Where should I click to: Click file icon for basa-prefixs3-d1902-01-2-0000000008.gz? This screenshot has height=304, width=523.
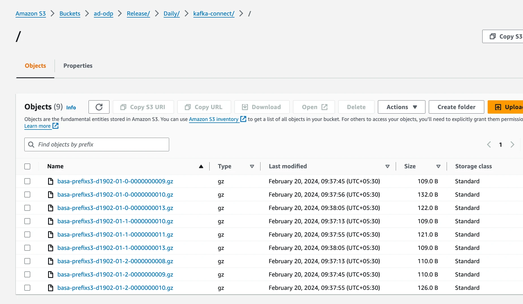click(x=51, y=261)
